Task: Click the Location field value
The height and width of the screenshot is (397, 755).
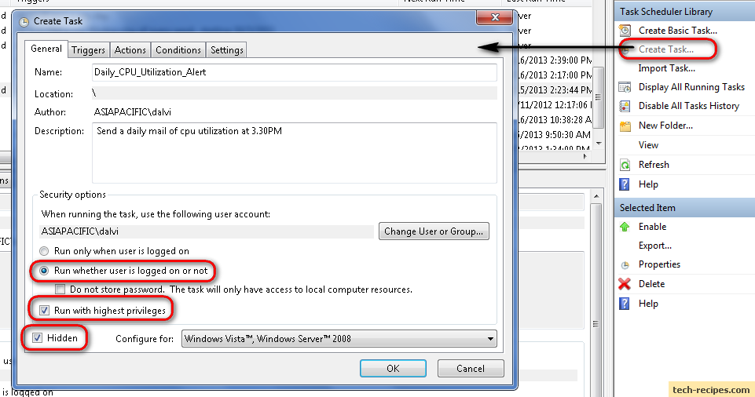Action: pyautogui.click(x=294, y=93)
